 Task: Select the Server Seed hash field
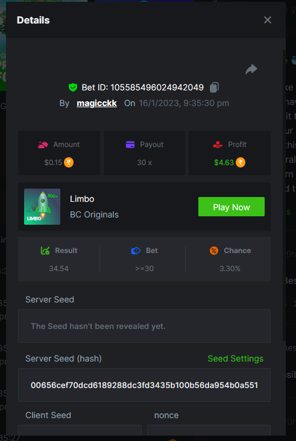144,385
